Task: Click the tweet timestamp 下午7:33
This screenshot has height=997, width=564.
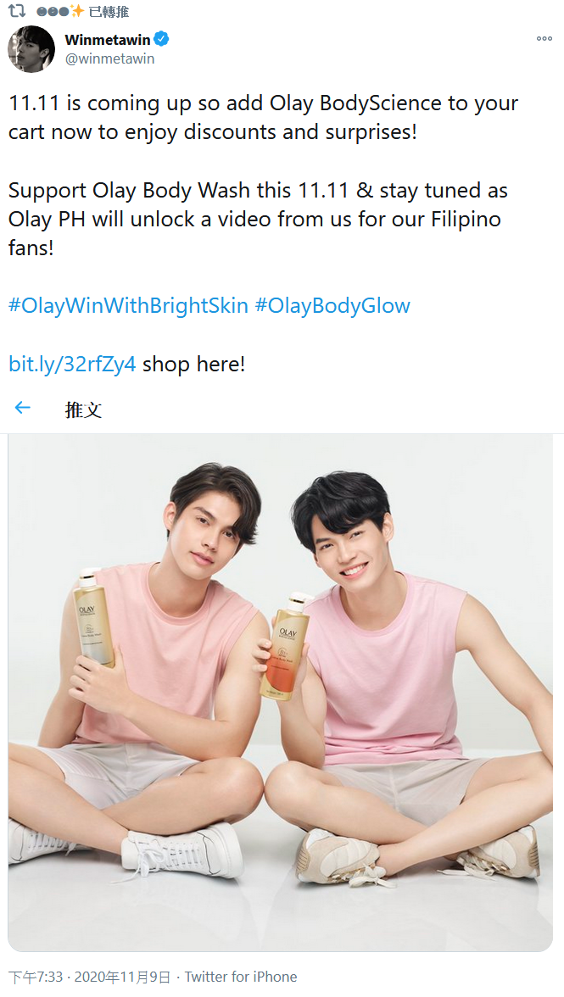Action: (x=36, y=977)
